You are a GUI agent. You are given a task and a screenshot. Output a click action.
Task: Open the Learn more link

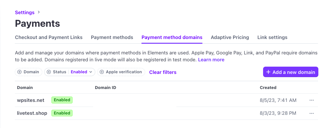(211, 60)
